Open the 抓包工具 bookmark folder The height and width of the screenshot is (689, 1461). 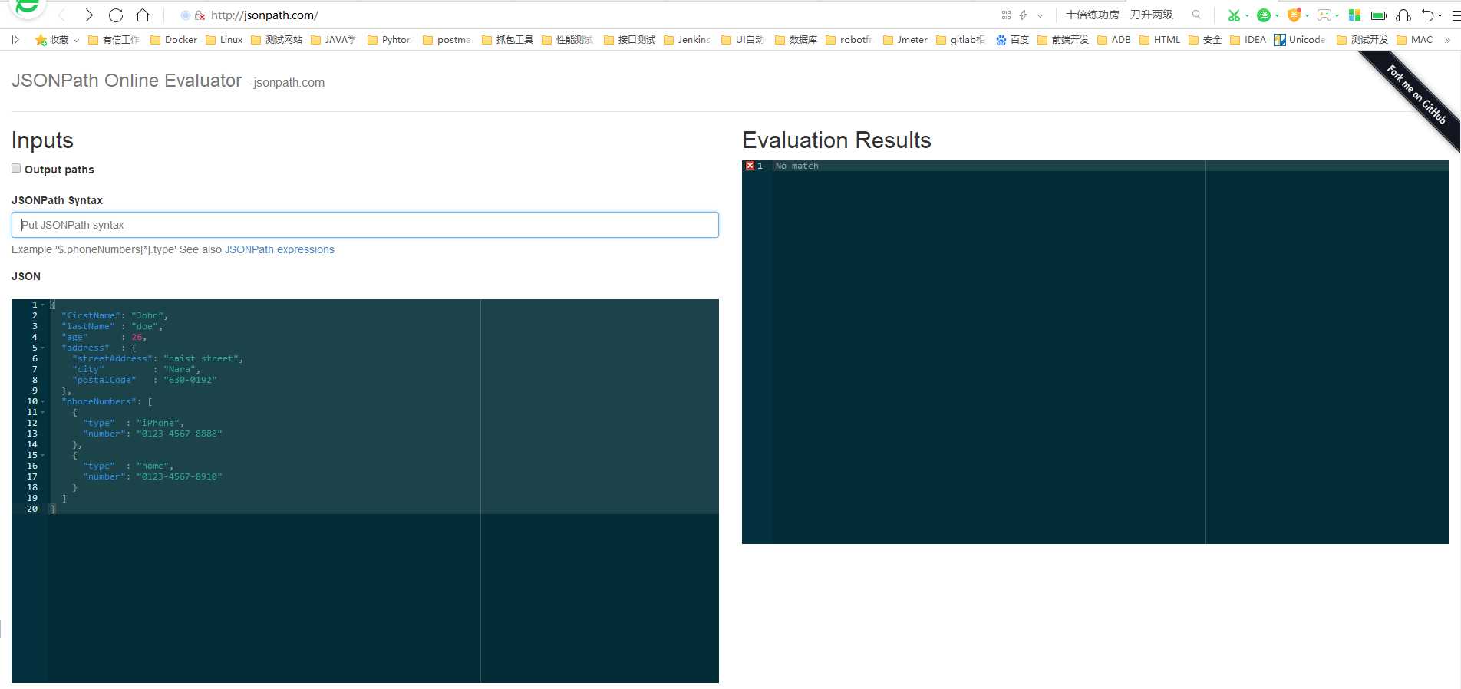click(x=507, y=40)
